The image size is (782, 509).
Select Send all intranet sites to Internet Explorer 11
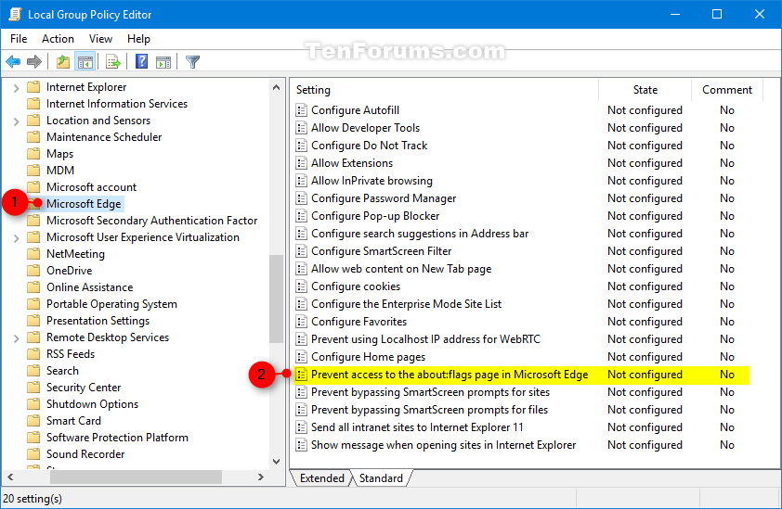point(417,427)
